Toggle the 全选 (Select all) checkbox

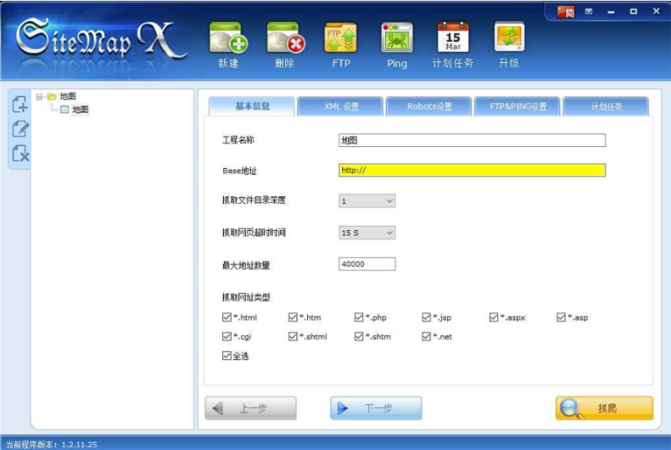[226, 356]
